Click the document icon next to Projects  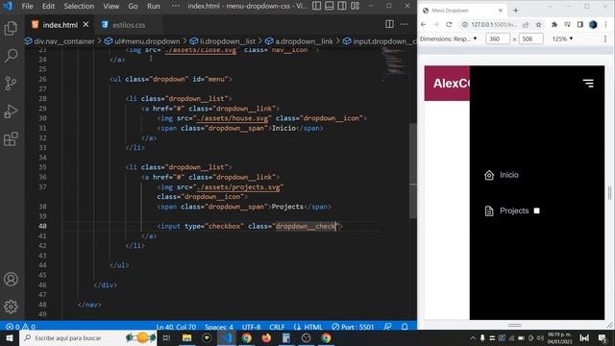pyautogui.click(x=489, y=211)
